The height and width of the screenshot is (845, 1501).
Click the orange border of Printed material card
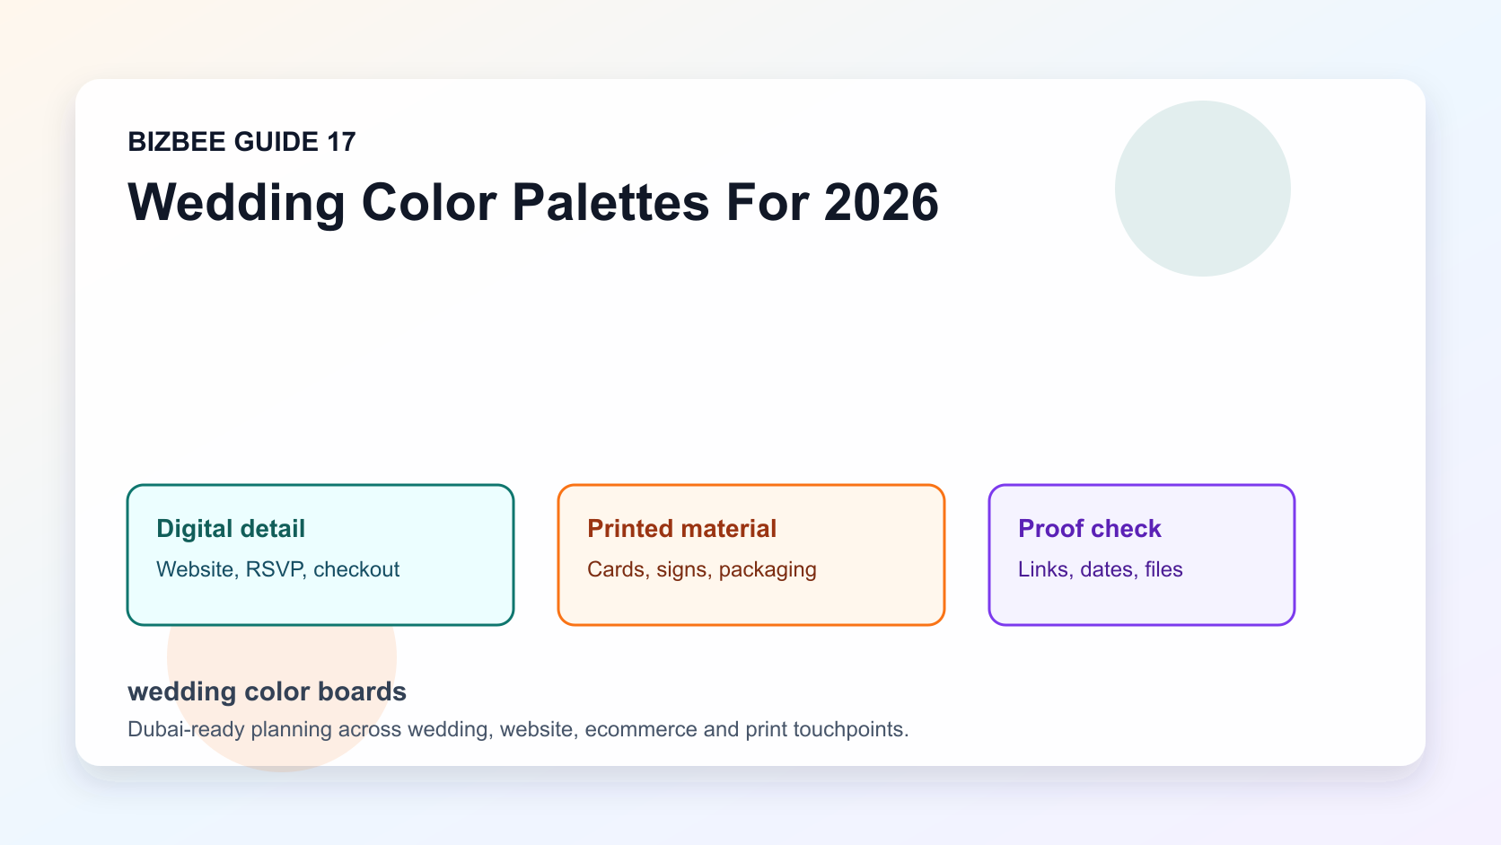point(751,485)
